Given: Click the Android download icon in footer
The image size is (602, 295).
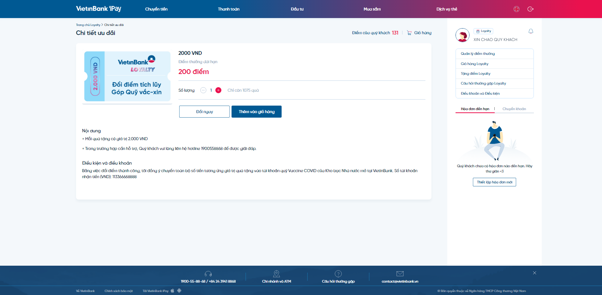Looking at the screenshot, I should (179, 290).
